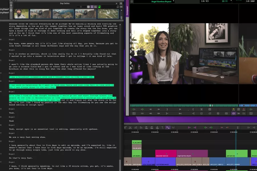Toggle the green bin lock icon
This screenshot has width=257, height=171.
99,7
